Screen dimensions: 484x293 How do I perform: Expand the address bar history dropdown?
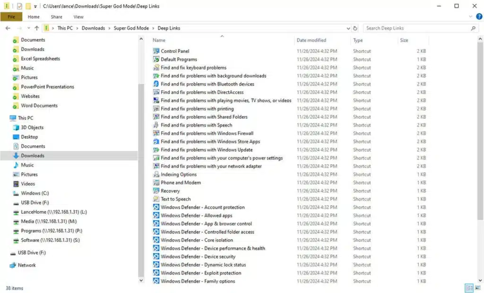tap(348, 28)
